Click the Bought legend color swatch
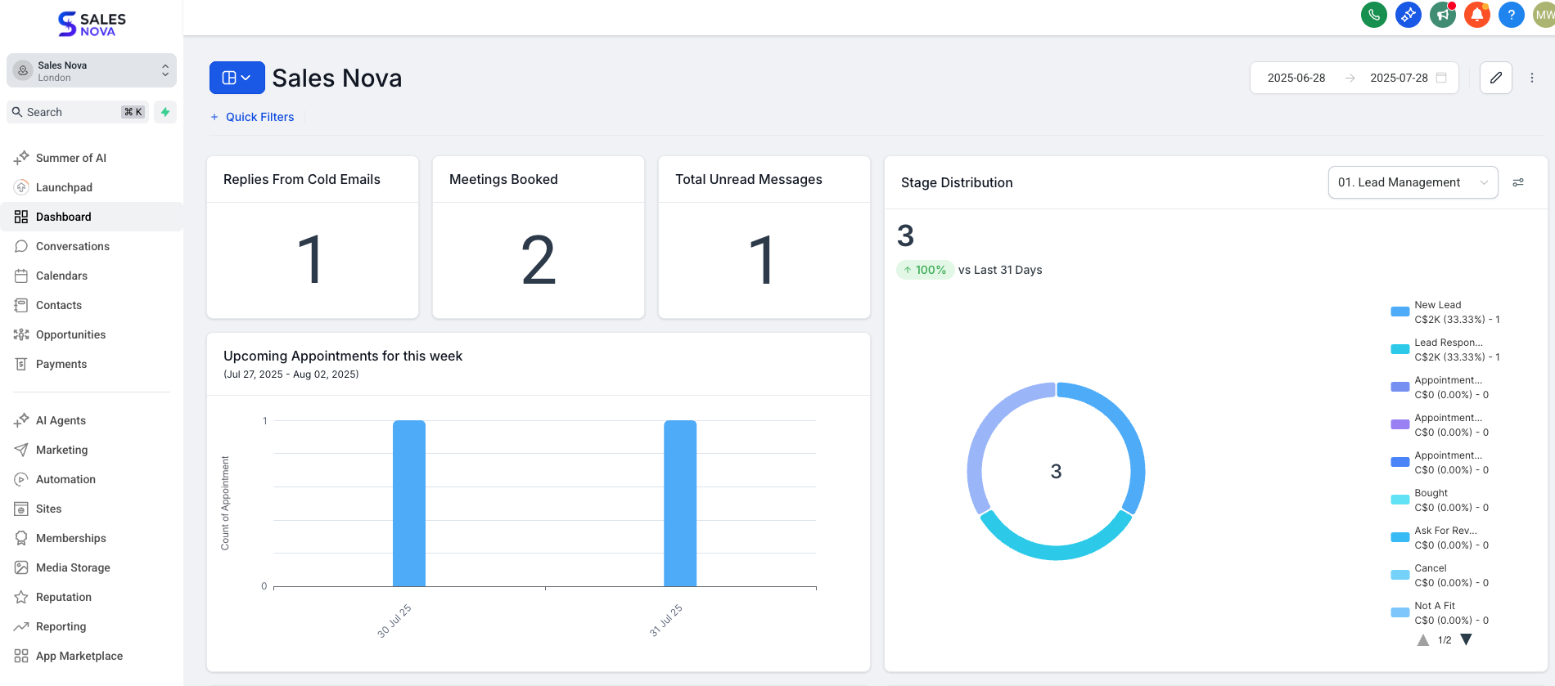 click(1400, 500)
